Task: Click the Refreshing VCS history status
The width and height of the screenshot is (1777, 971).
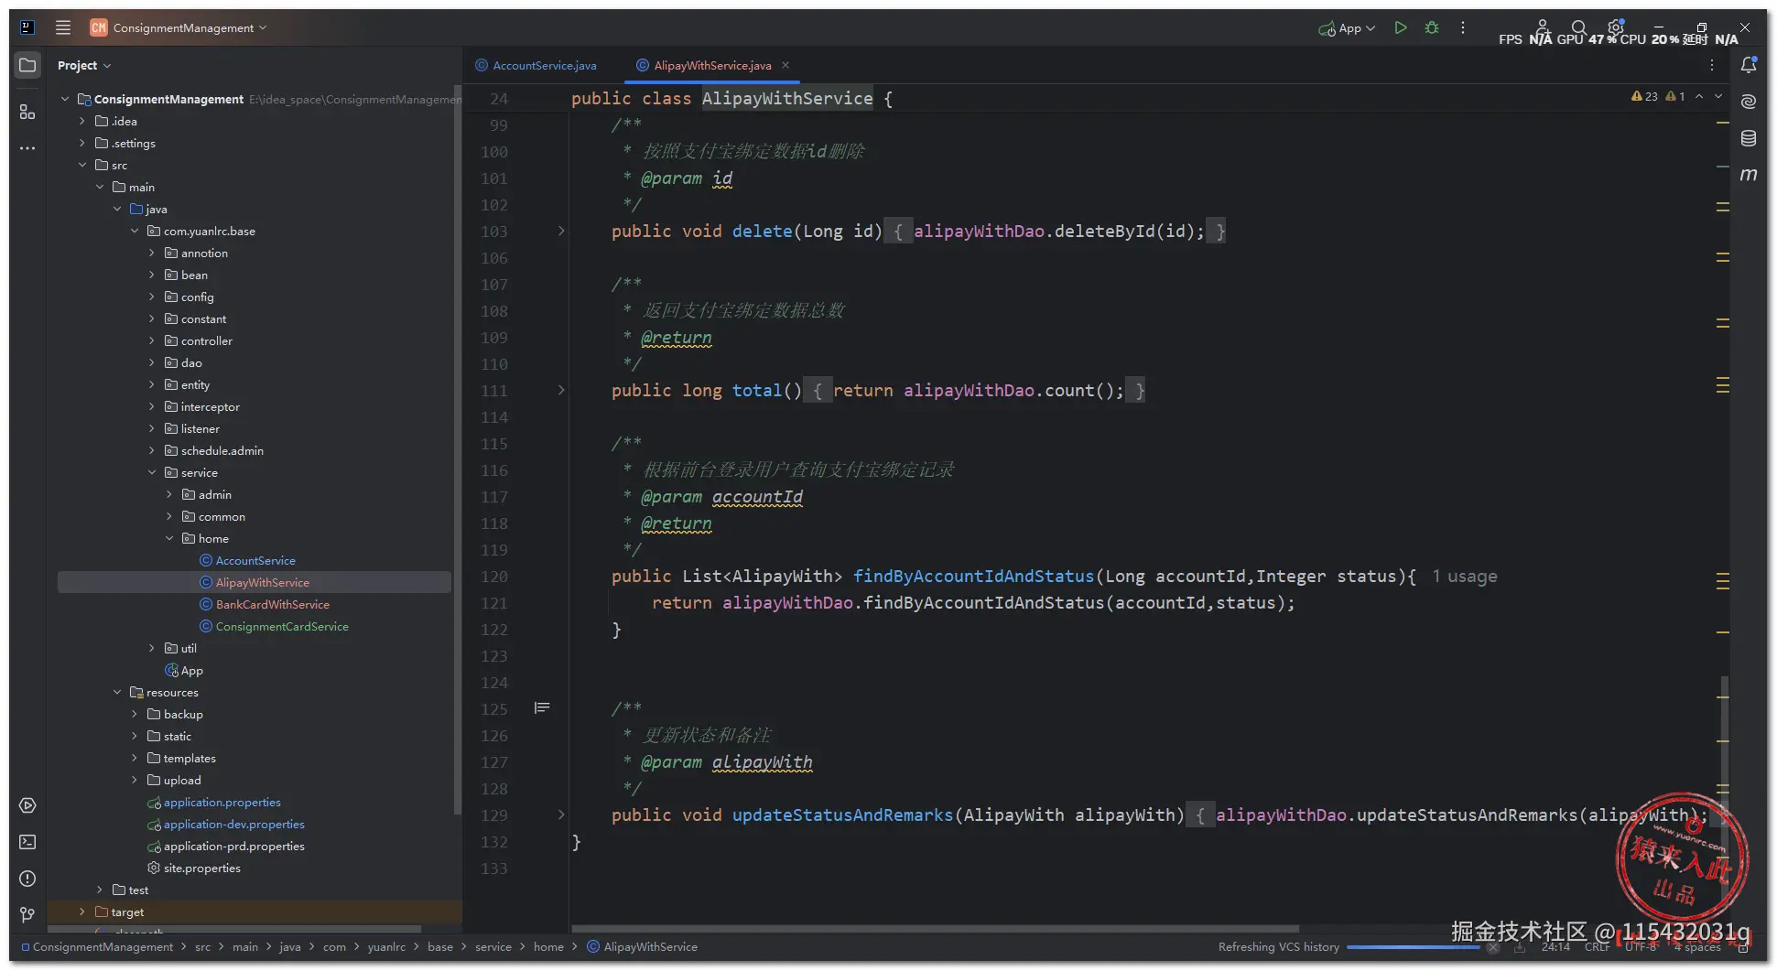Action: (1278, 946)
